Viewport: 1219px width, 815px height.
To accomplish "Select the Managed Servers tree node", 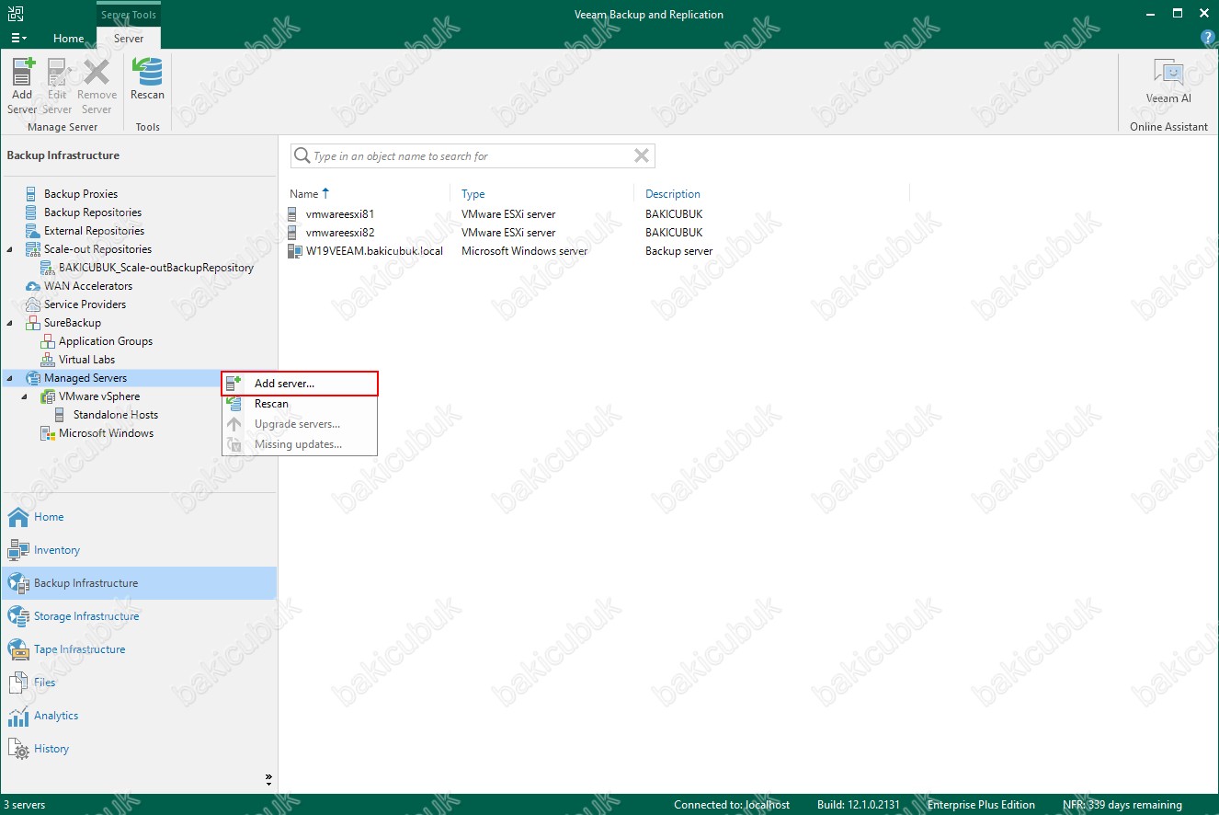I will [x=85, y=378].
